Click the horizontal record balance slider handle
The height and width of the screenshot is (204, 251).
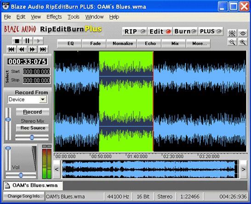[32, 137]
